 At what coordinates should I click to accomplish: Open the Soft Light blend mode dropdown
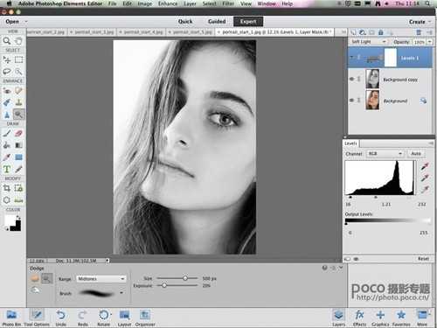coord(368,42)
